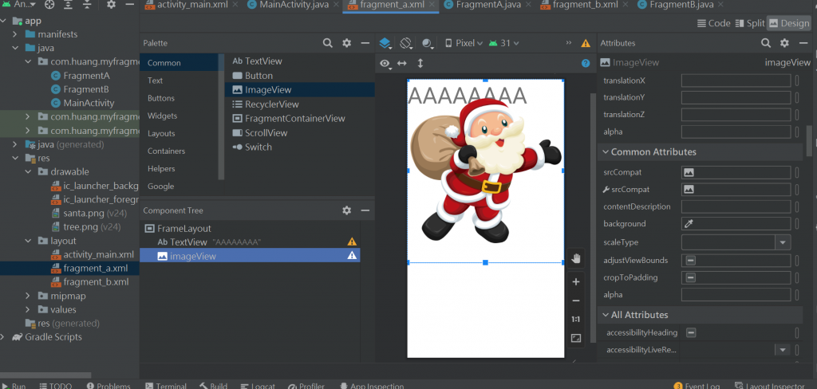Open Component Tree settings gear

tap(346, 210)
